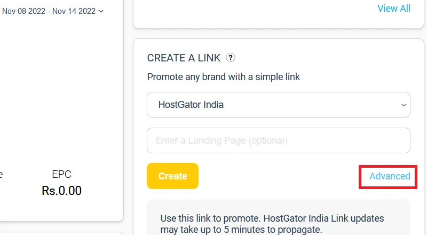This screenshot has width=427, height=235.
Task: Click the brand dropdown chevron arrow
Action: [x=403, y=105]
